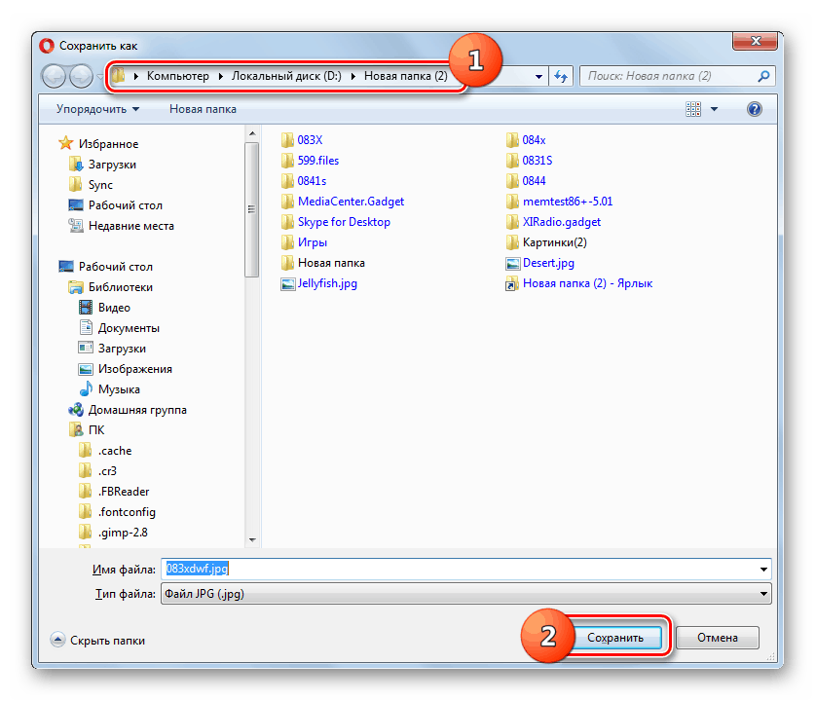Viewport: 816px width, 701px height.
Task: Select Загрузки under Избранное
Action: (112, 165)
